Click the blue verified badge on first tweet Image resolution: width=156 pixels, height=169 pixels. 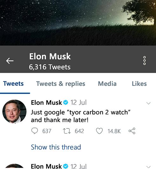[65, 103]
